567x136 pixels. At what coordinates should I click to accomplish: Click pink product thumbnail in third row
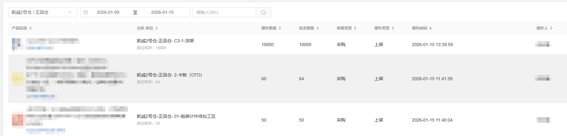(x=18, y=120)
